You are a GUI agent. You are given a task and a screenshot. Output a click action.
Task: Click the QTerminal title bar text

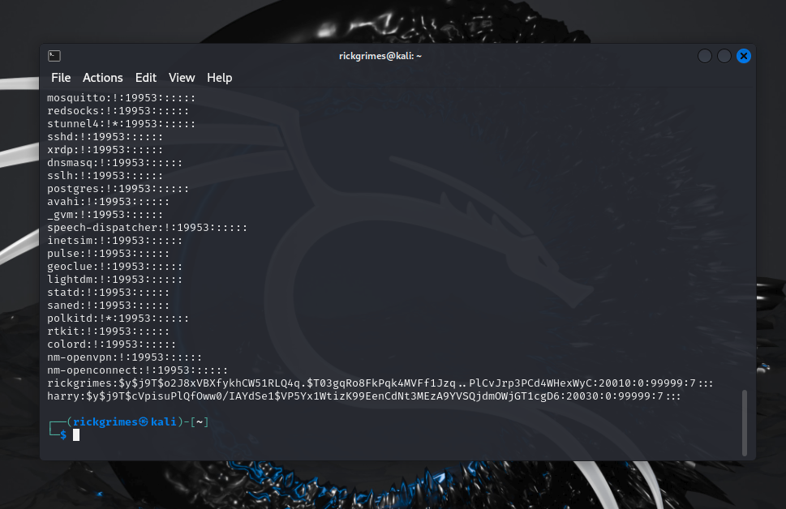(x=380, y=55)
